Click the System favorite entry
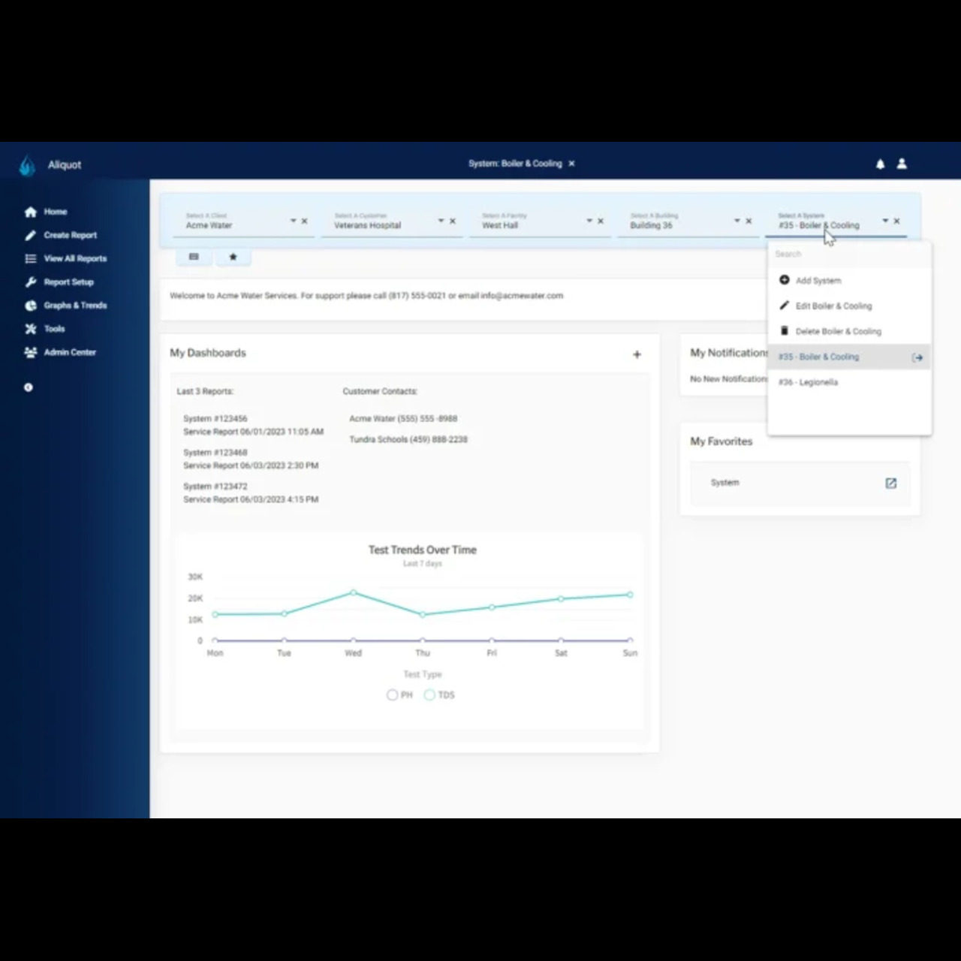The width and height of the screenshot is (961, 961). tap(800, 483)
